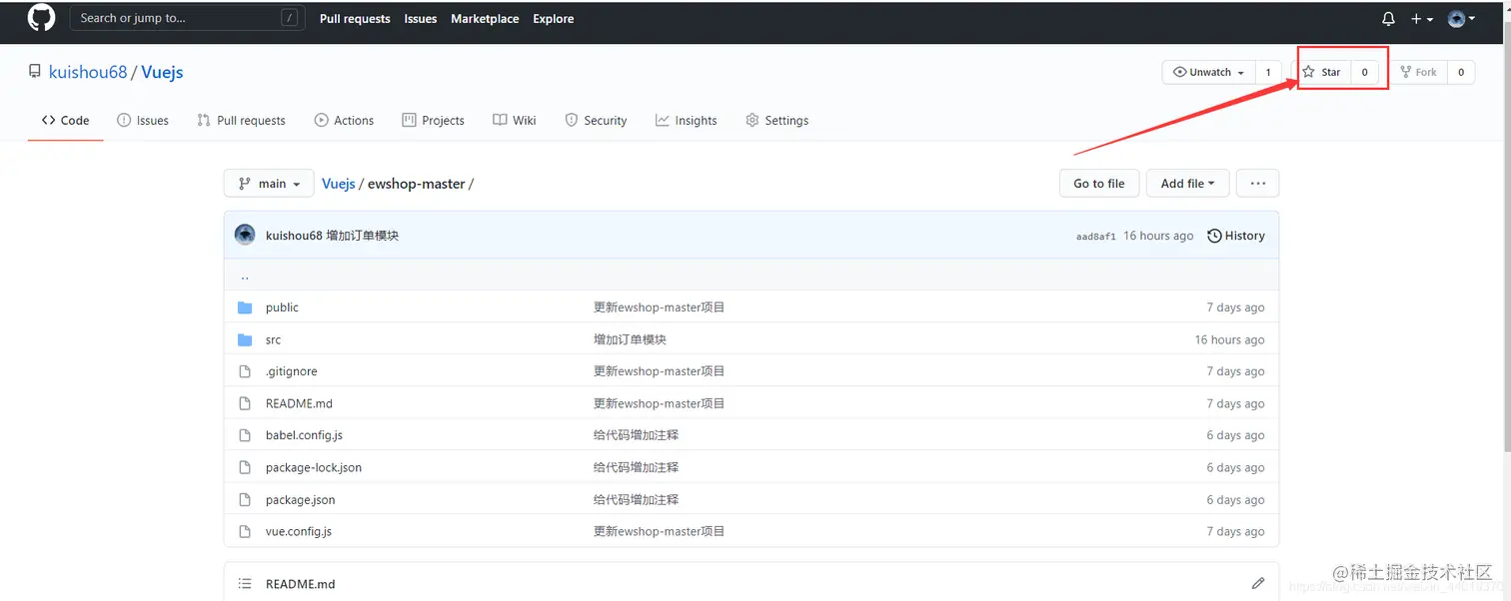Click the package-lock.json file icon
The height and width of the screenshot is (601, 1511).
(245, 467)
